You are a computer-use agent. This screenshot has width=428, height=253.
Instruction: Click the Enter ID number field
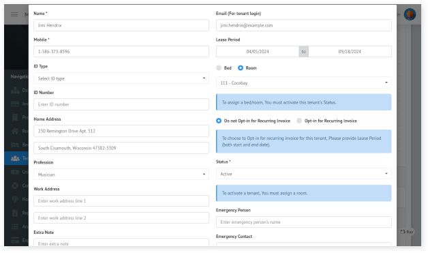click(x=121, y=104)
